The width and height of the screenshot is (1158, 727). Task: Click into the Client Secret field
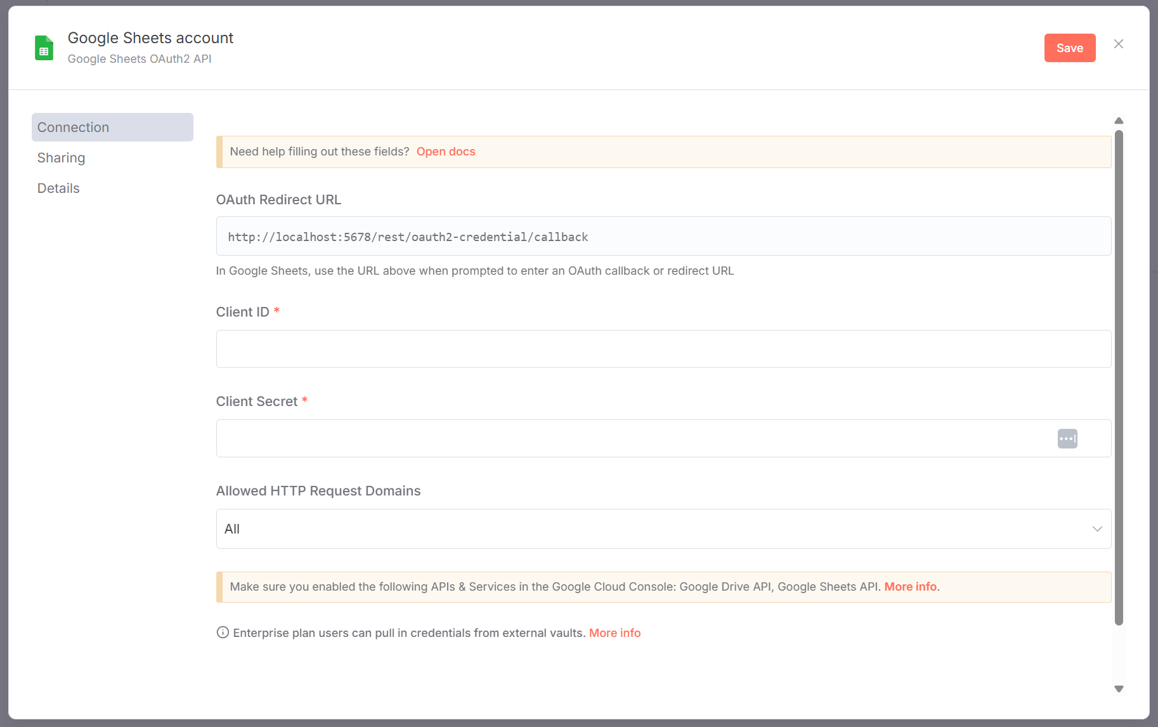coord(634,438)
